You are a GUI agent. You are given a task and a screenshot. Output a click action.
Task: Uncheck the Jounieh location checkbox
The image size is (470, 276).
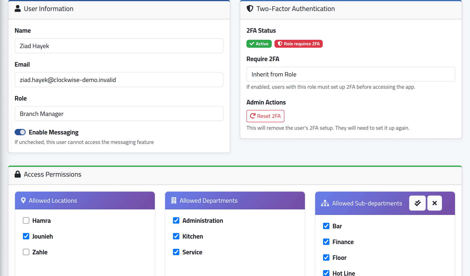pos(26,236)
